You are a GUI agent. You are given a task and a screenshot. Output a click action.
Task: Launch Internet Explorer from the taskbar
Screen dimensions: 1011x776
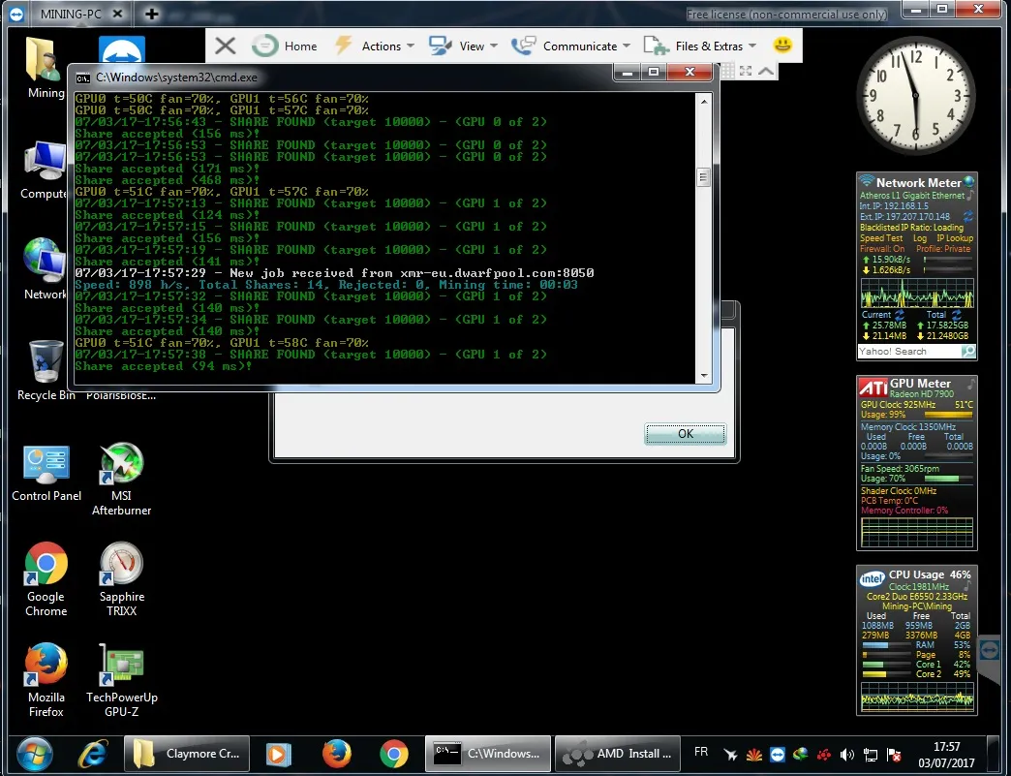coord(92,754)
